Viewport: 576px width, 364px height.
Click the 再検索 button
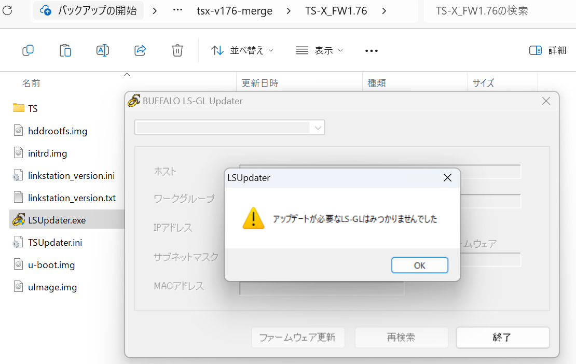click(x=401, y=337)
